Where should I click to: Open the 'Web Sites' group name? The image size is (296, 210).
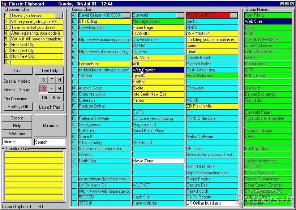pos(268,21)
